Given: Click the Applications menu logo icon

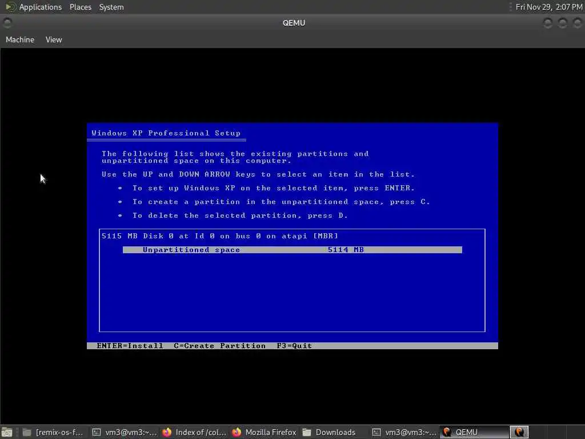Looking at the screenshot, I should (x=10, y=7).
